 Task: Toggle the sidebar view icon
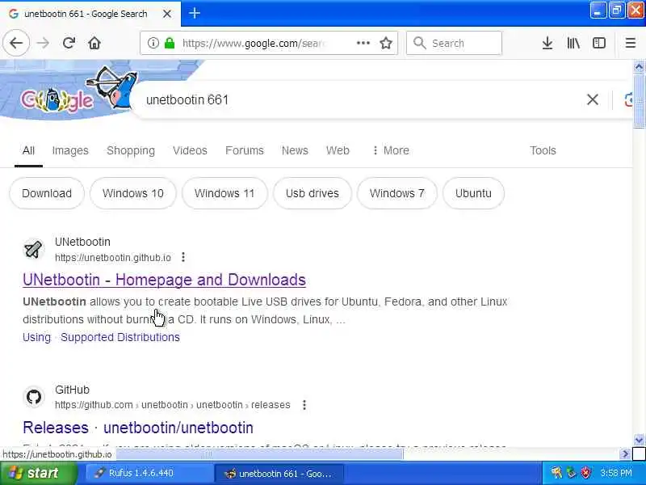[598, 43]
